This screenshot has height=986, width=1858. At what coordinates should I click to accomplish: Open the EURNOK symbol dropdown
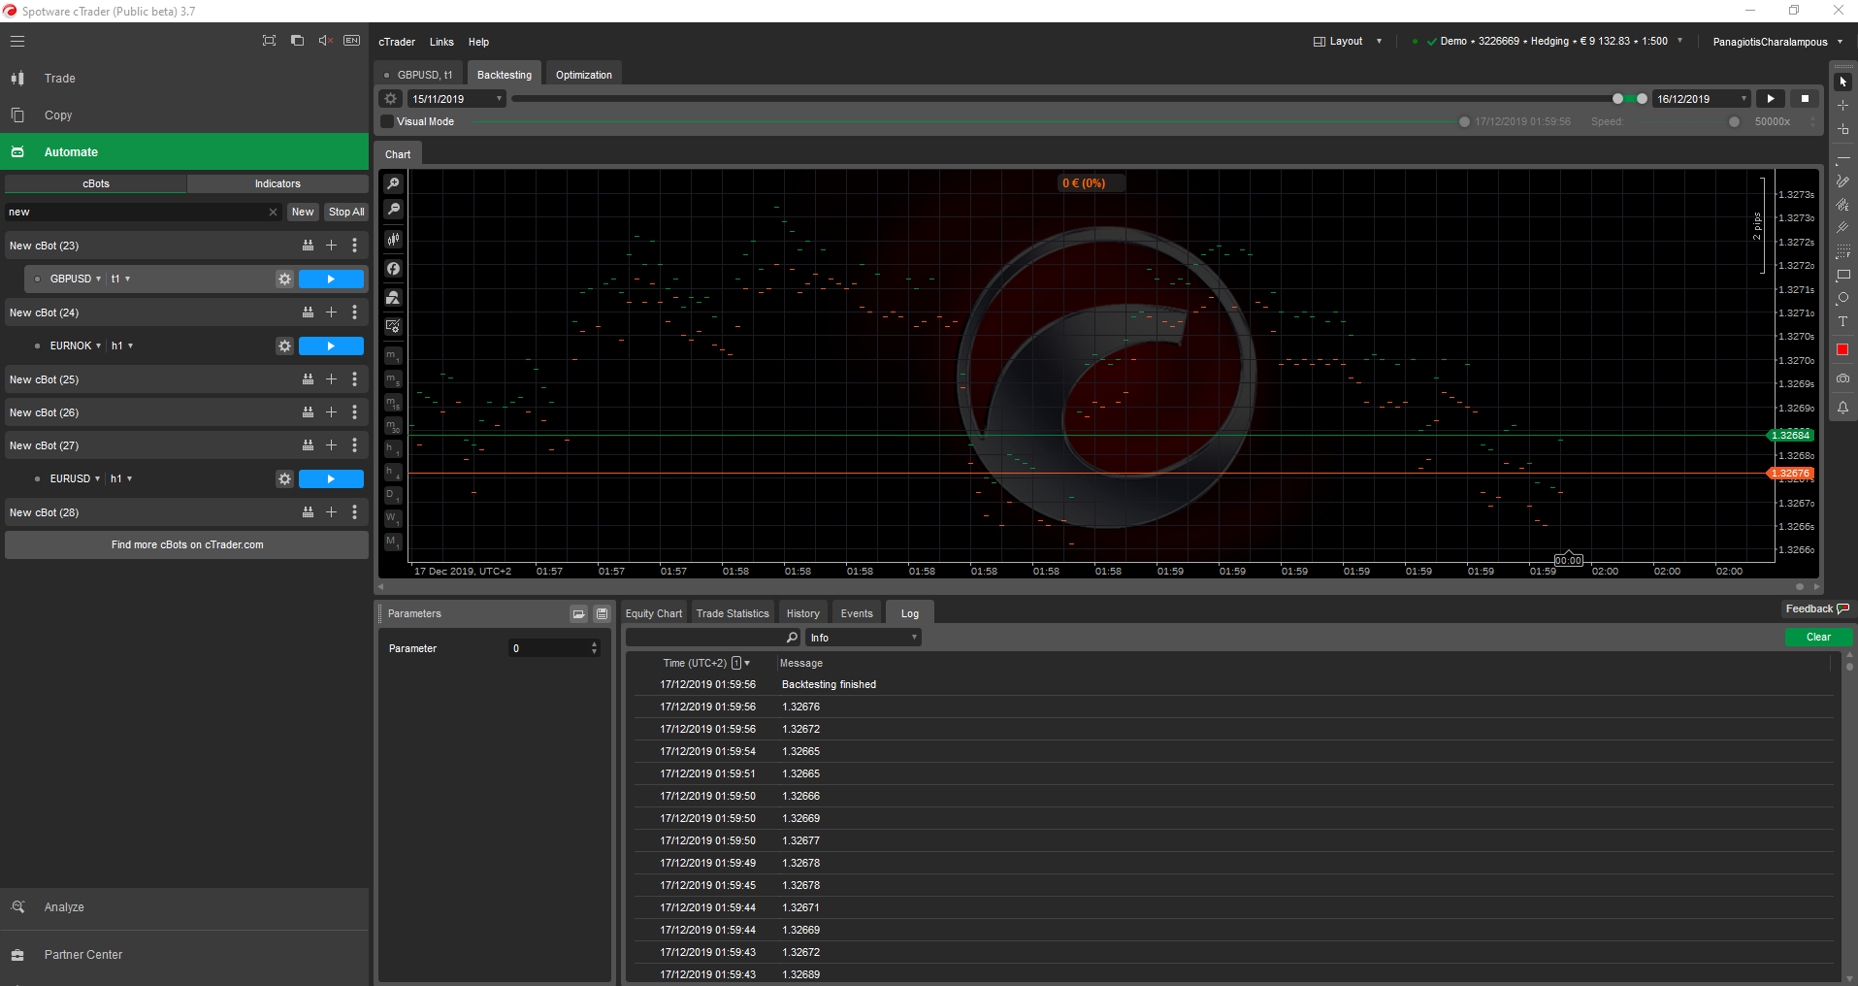(x=76, y=345)
